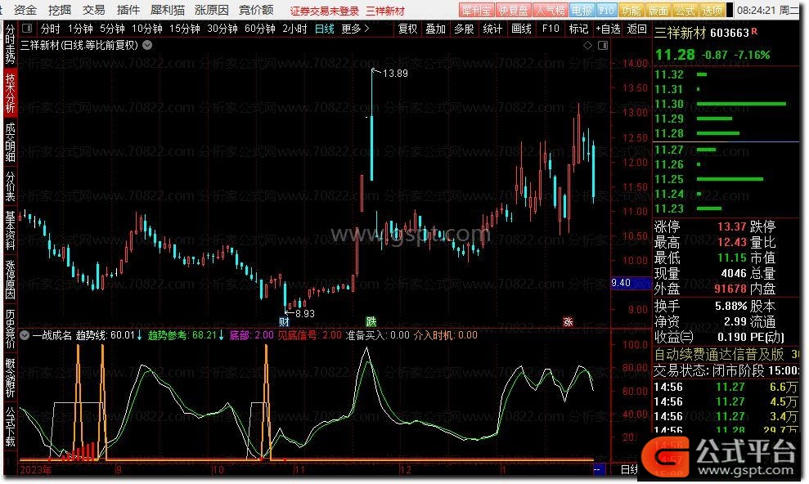Open the 竞价额 menu
Screen dimensions: 809x484
[x=256, y=10]
